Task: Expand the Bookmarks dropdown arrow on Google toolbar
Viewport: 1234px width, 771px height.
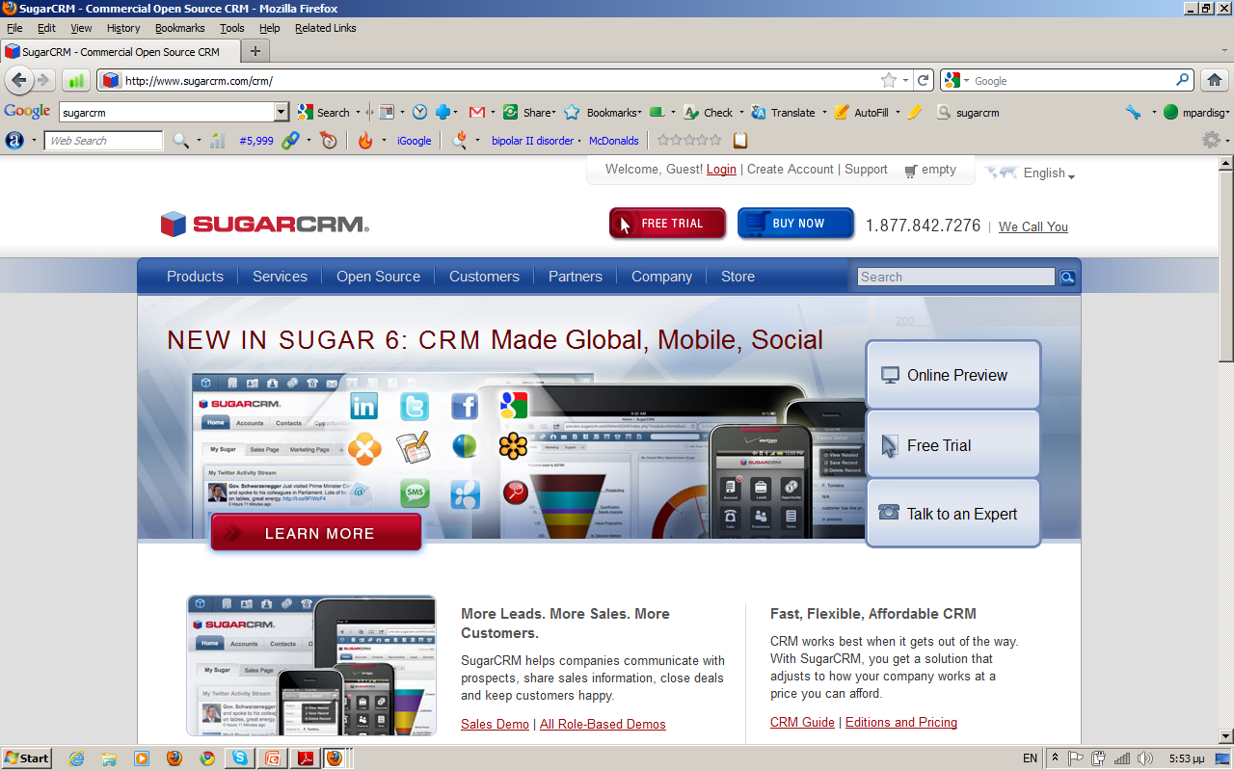Action: 640,113
